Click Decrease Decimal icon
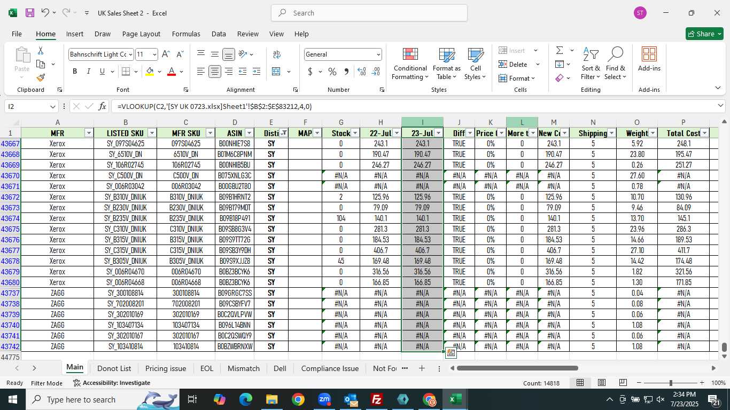The height and width of the screenshot is (410, 730). pos(376,72)
